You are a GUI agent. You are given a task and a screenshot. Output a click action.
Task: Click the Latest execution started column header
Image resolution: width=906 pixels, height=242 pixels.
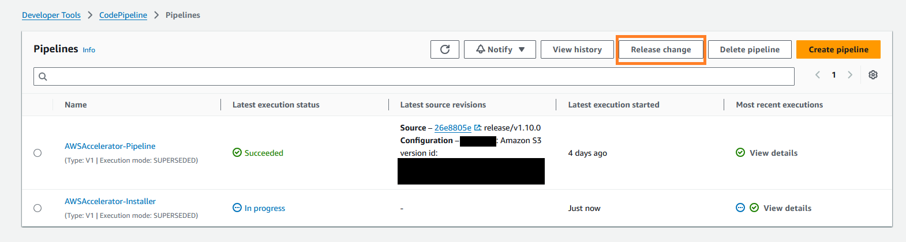click(613, 105)
